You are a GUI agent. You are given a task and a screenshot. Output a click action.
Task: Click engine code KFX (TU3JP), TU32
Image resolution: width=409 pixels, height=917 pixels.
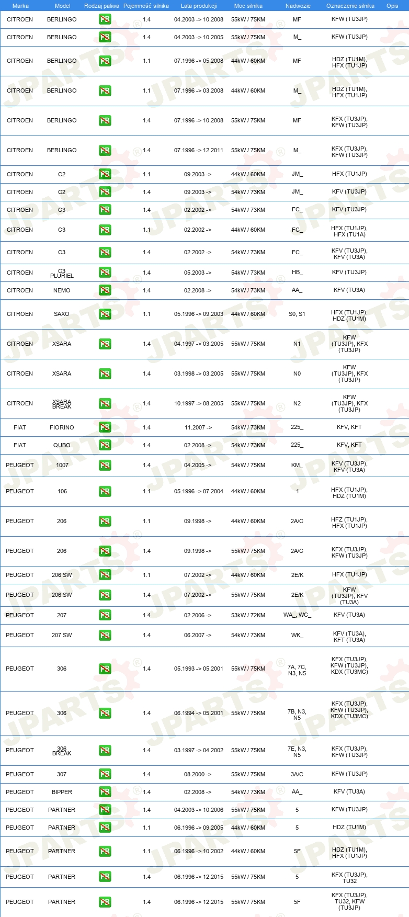pyautogui.click(x=349, y=878)
